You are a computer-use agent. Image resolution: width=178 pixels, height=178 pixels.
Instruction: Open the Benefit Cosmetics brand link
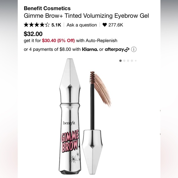[47, 8]
